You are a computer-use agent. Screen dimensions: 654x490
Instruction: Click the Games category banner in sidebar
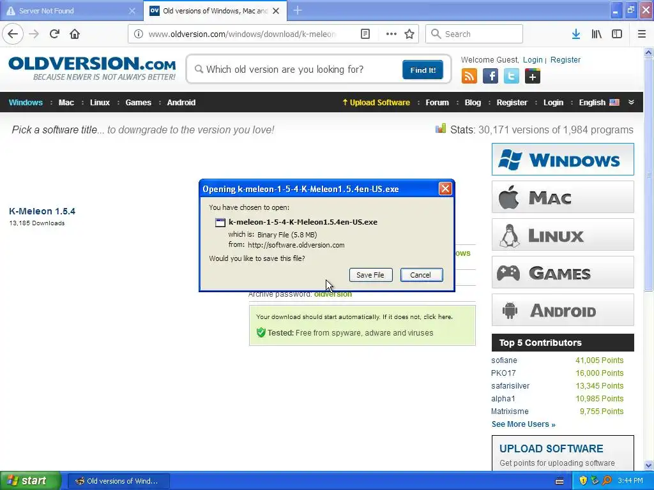[563, 272]
